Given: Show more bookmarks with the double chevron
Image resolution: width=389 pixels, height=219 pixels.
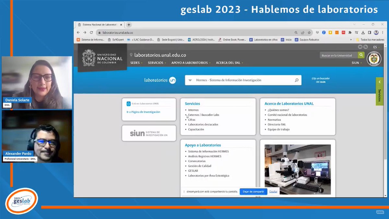Looking at the screenshot, I should (x=351, y=40).
